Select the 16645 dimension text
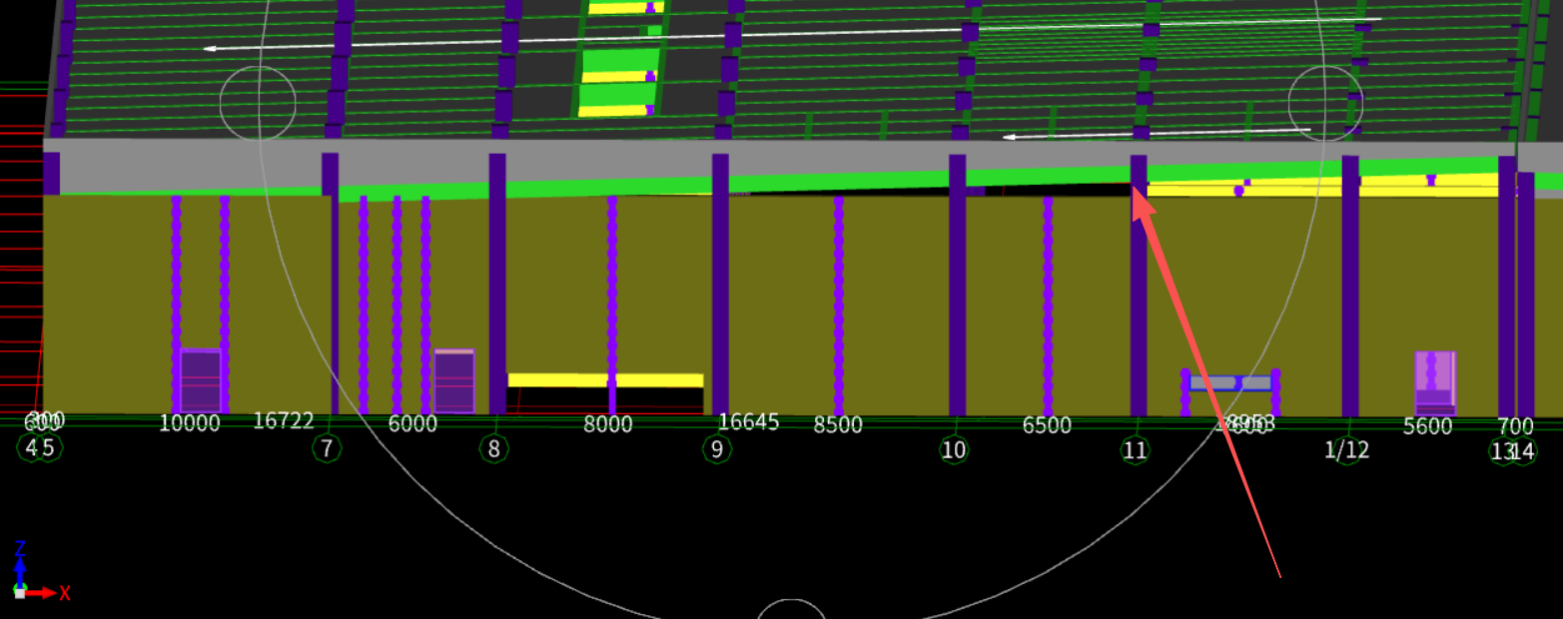Screen dimensions: 1563x619 (x=748, y=422)
